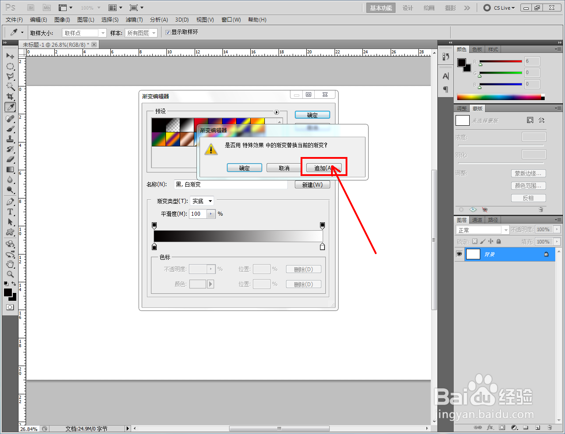Click the layer style fx icon

tap(490, 427)
